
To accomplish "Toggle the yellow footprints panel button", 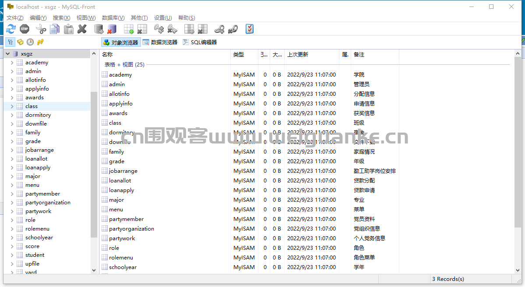I will coord(40,42).
